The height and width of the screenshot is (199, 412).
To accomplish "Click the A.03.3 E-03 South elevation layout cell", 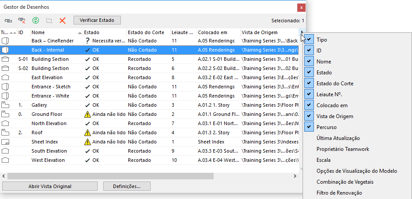I will click(x=218, y=151).
